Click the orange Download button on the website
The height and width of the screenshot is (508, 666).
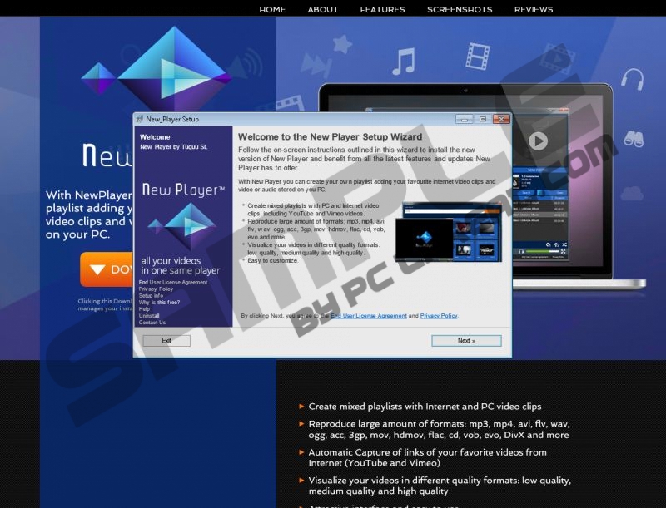point(107,269)
